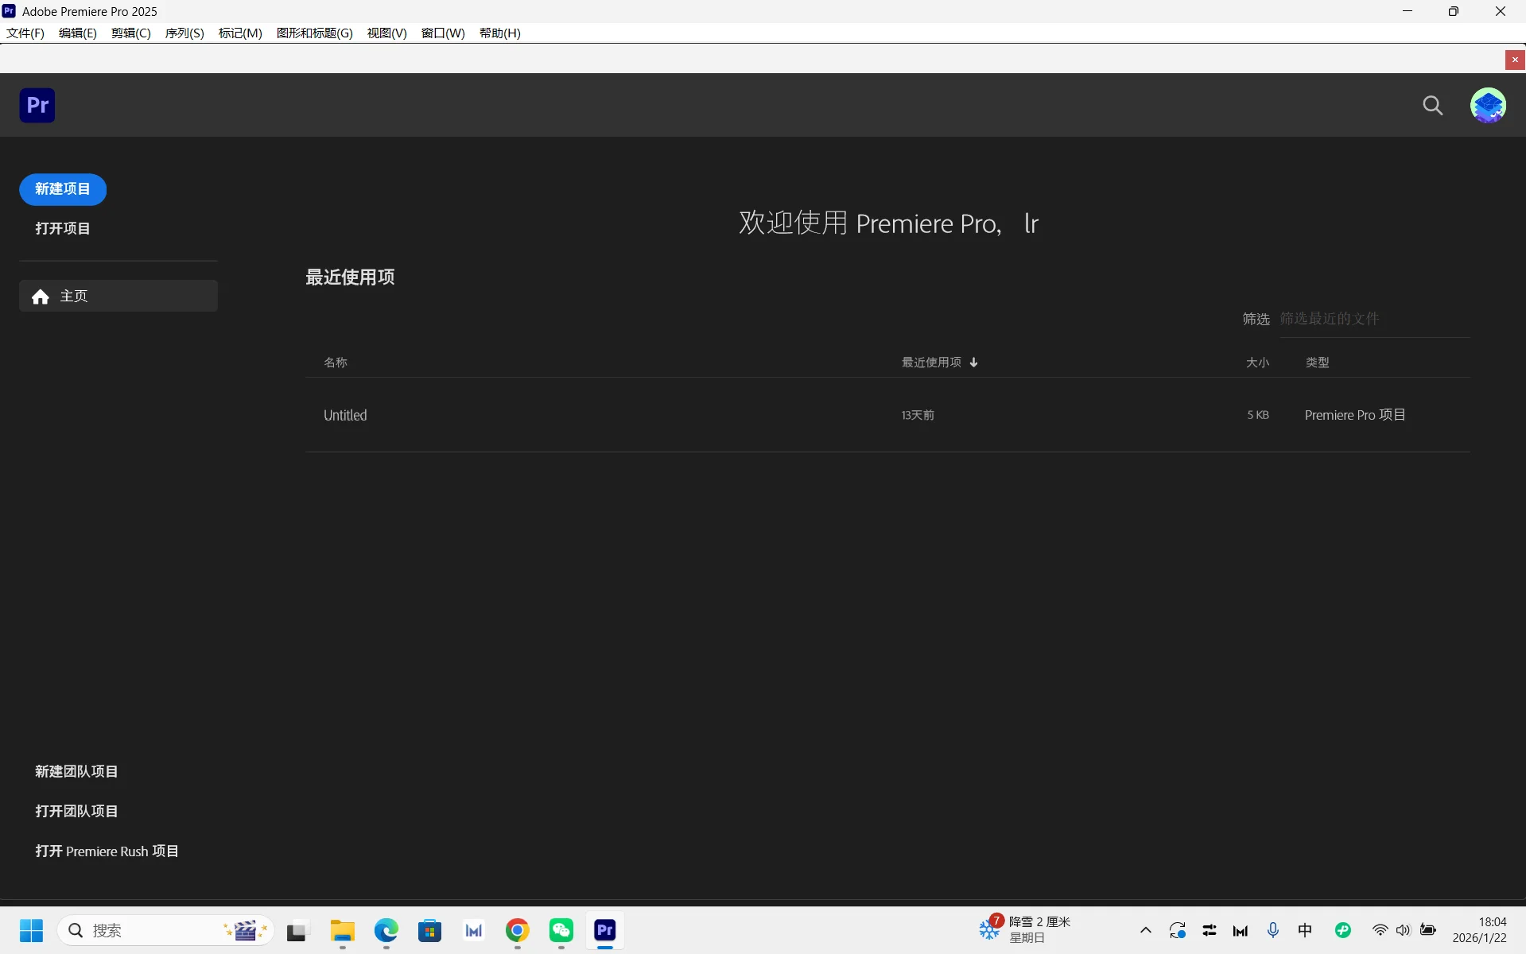Open the Untitled recent project
1526x954 pixels.
click(x=345, y=415)
